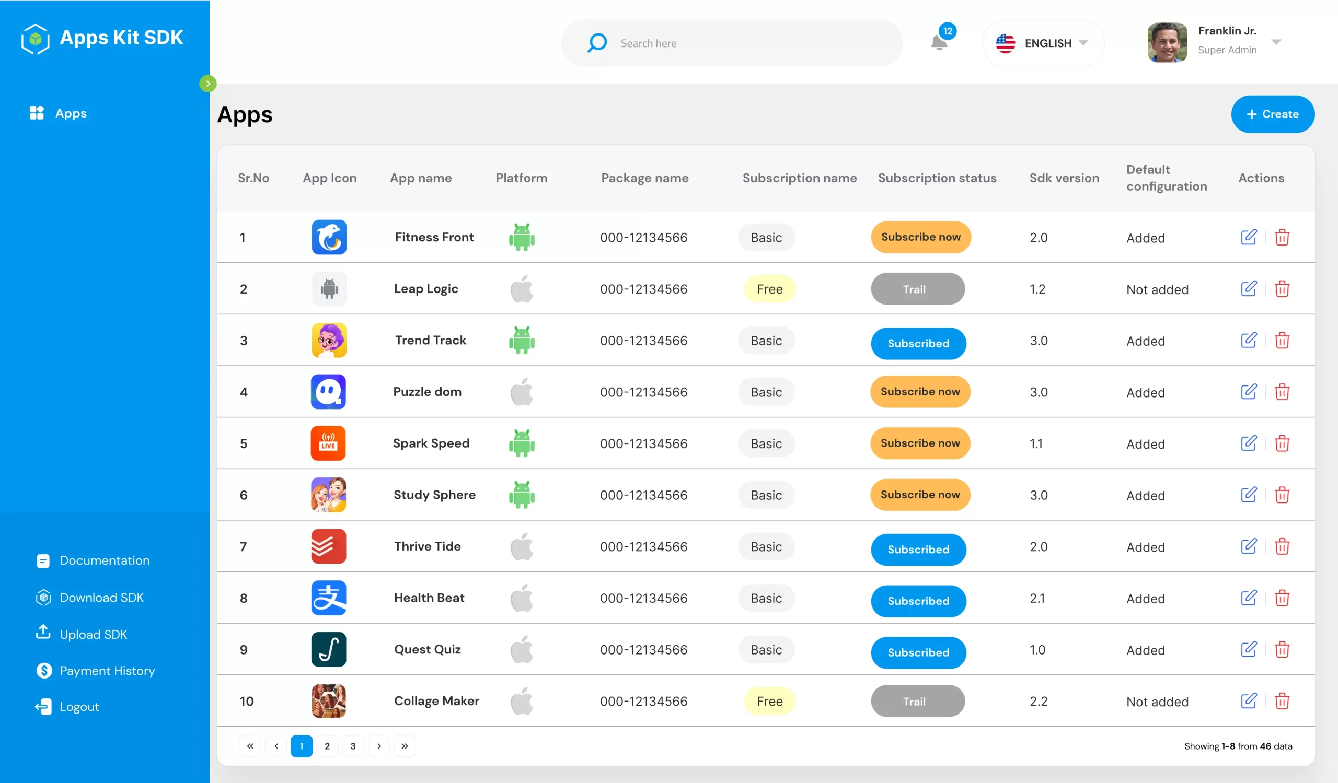
Task: Click the Download SDK menu item
Action: pyautogui.click(x=101, y=597)
